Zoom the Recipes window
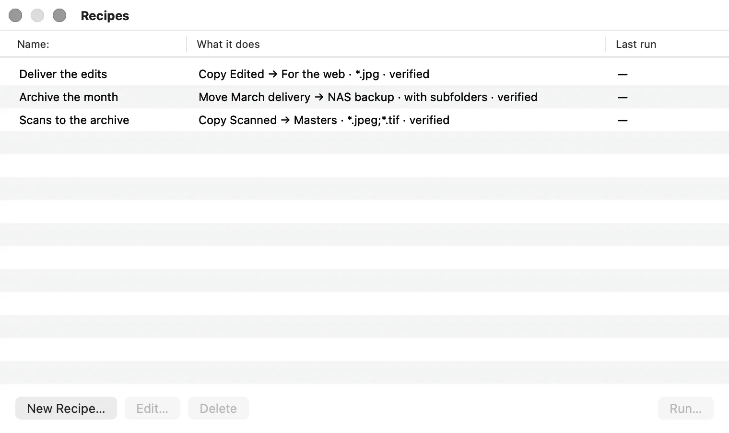The image size is (729, 433). point(59,15)
